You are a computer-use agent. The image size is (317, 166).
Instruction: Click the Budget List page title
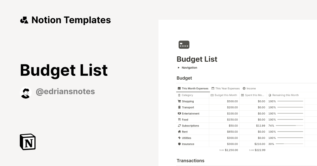point(197,59)
